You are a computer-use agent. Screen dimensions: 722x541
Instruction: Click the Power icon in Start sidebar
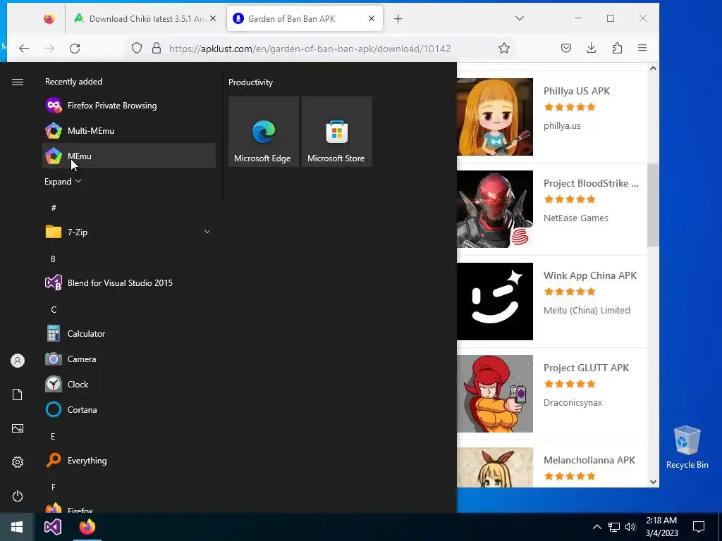18,496
